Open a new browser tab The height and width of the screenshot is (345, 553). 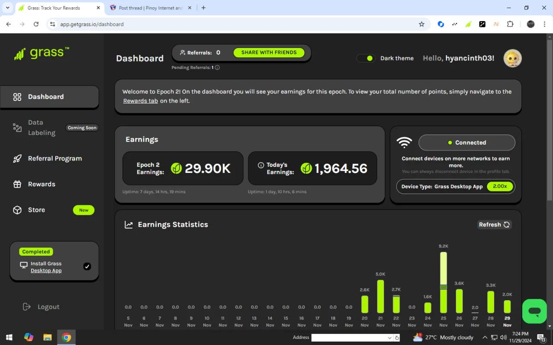203,8
